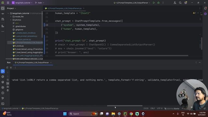The height and width of the screenshot is (117, 208).
Task: Open the Commit tool window
Action: pos(3,14)
